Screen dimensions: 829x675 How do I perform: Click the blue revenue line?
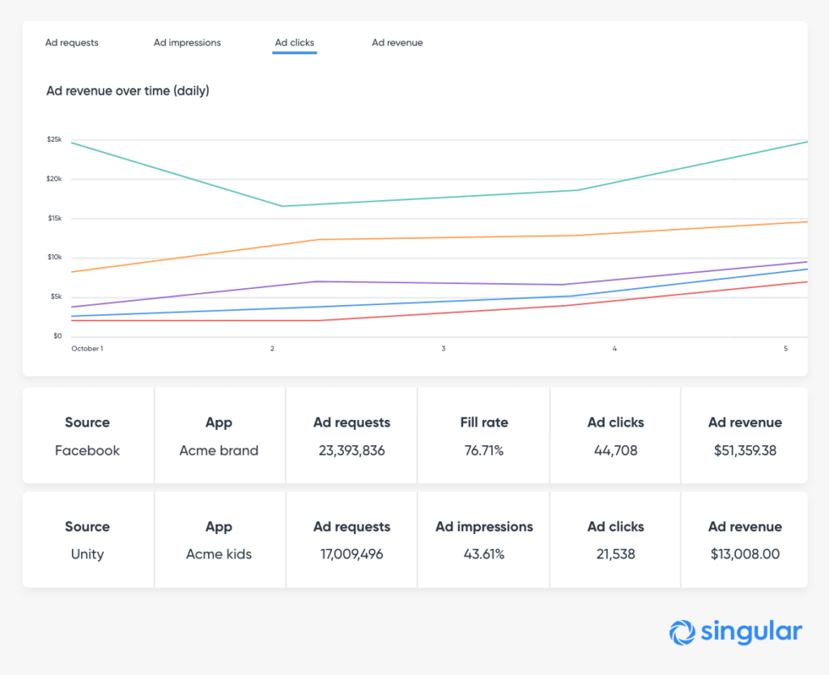pyautogui.click(x=439, y=303)
